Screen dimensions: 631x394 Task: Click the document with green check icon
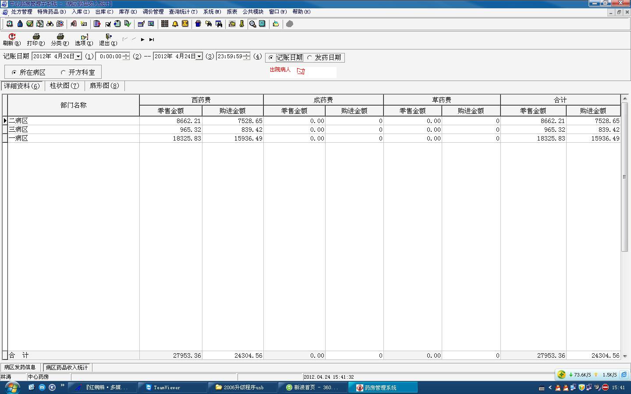point(128,24)
